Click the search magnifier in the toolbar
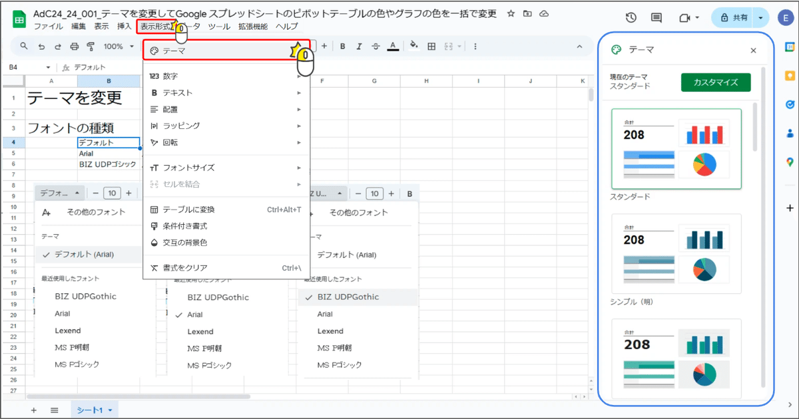799x419 pixels. (24, 47)
